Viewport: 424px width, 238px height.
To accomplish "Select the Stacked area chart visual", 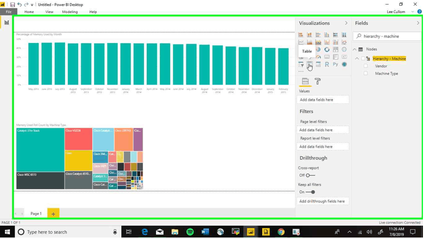I will 318,42.
